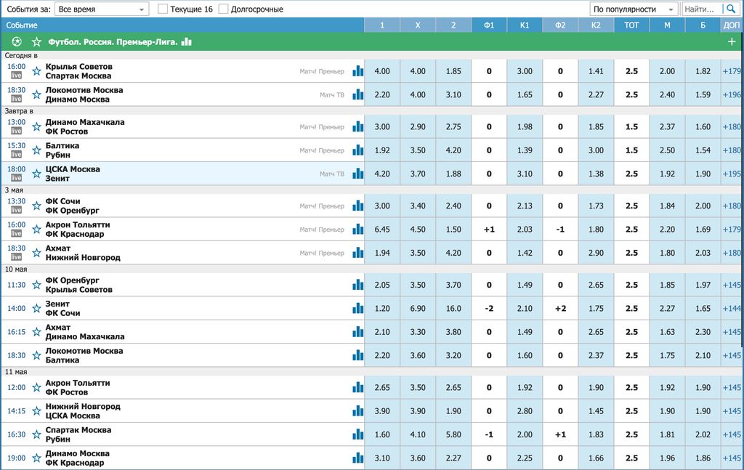
Task: Click the plus icon in the league header
Action: 732,41
